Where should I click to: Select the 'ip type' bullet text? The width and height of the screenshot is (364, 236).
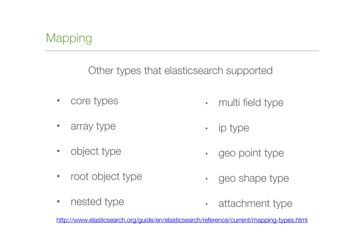coord(234,128)
